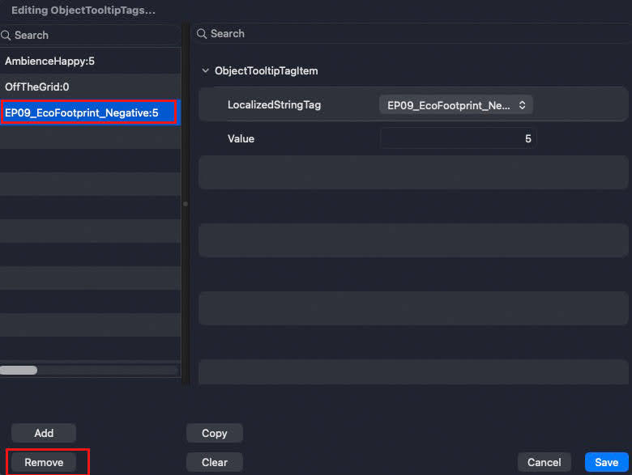The height and width of the screenshot is (475, 632).
Task: Click the magnifier icon in right search
Action: (x=202, y=33)
